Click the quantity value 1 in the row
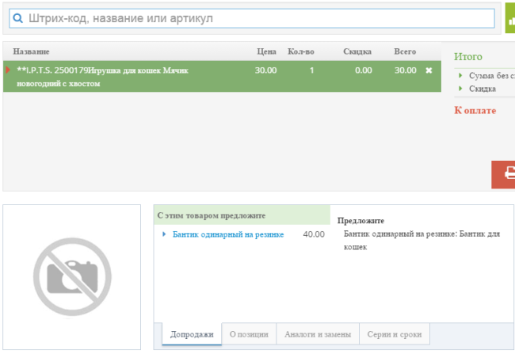This screenshot has width=515, height=354. (x=311, y=70)
